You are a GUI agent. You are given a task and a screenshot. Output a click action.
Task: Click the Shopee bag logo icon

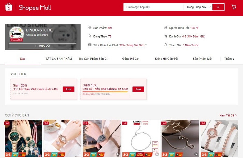click(x=9, y=7)
